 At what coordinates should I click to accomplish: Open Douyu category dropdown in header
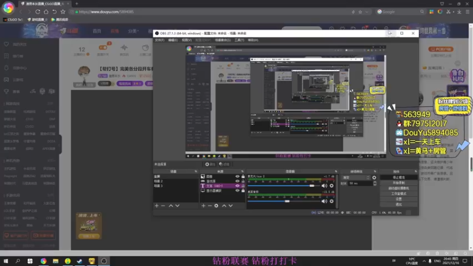point(133,31)
